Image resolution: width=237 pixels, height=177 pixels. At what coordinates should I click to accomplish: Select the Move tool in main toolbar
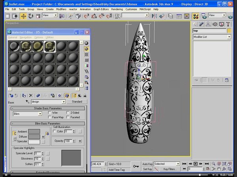[x=23, y=16]
